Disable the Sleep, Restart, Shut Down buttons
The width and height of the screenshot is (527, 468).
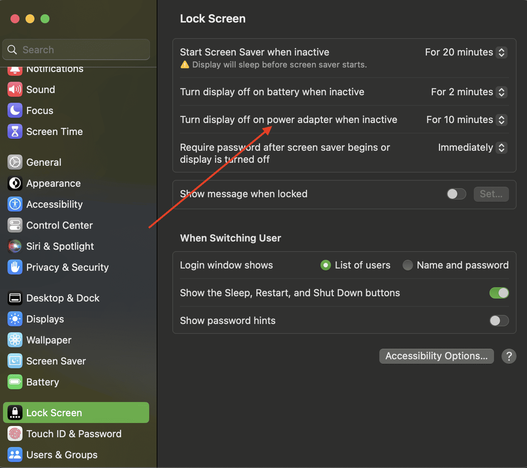pyautogui.click(x=499, y=293)
